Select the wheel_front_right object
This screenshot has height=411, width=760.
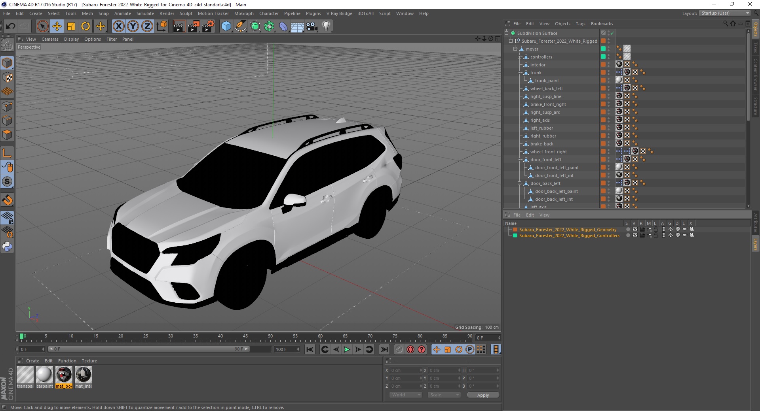coord(548,152)
